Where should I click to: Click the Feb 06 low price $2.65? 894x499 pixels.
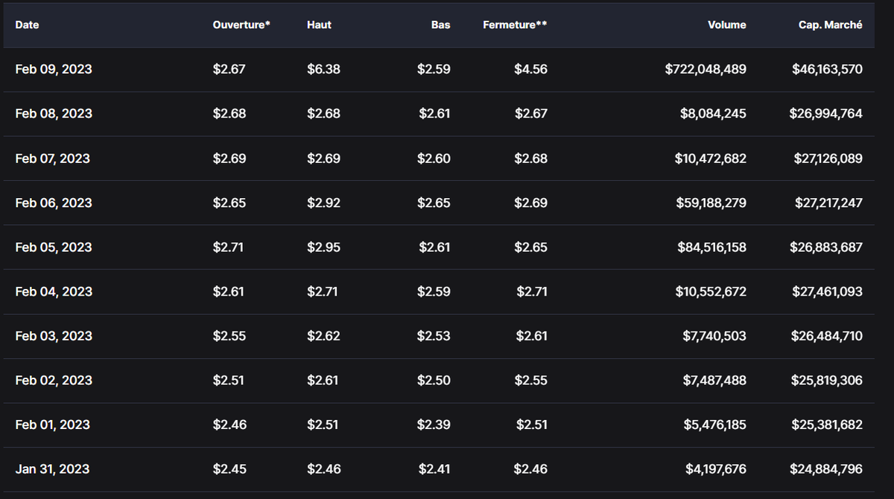point(434,203)
